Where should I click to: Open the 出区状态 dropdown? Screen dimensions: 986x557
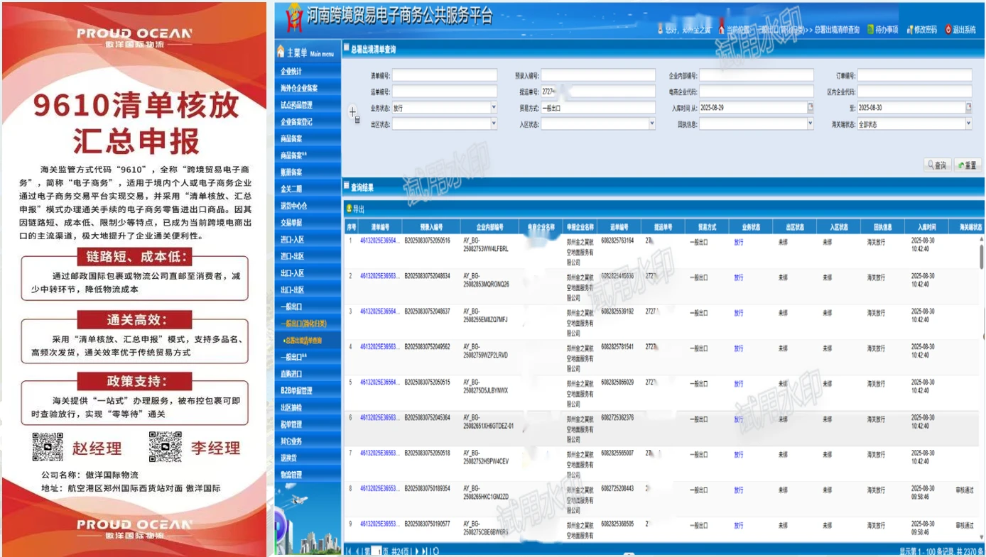[x=494, y=123]
